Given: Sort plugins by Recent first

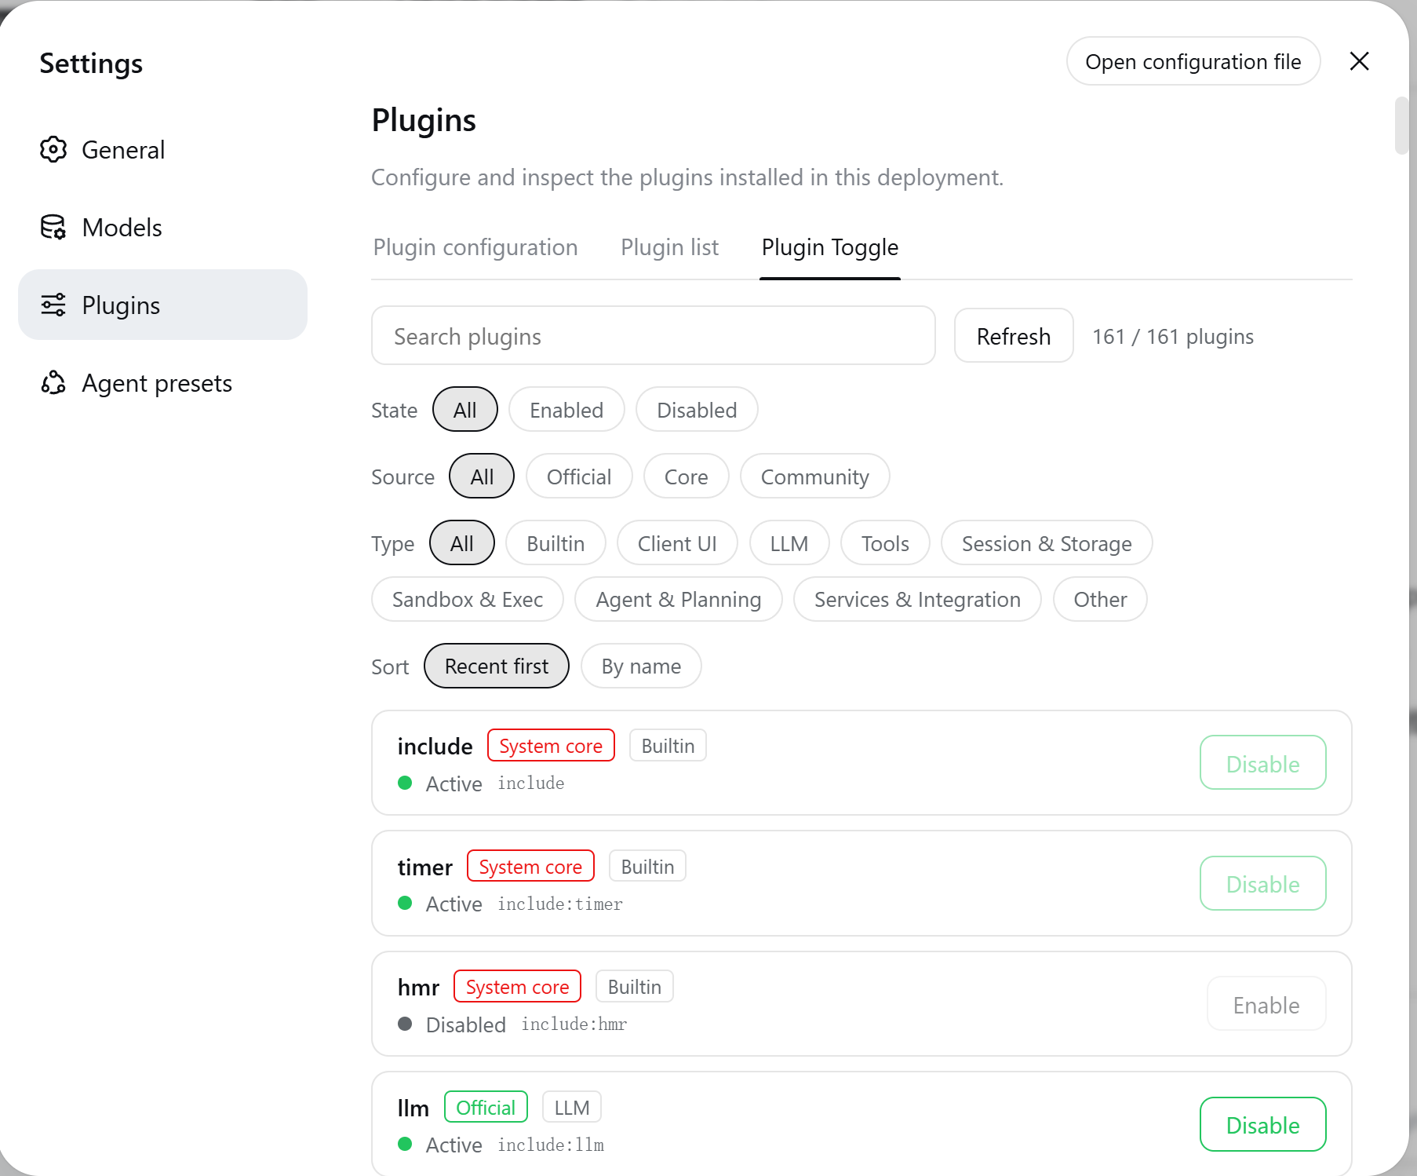Looking at the screenshot, I should coord(497,667).
